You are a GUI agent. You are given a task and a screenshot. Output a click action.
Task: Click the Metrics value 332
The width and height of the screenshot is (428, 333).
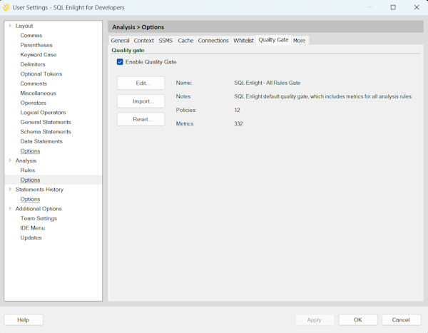click(x=238, y=123)
